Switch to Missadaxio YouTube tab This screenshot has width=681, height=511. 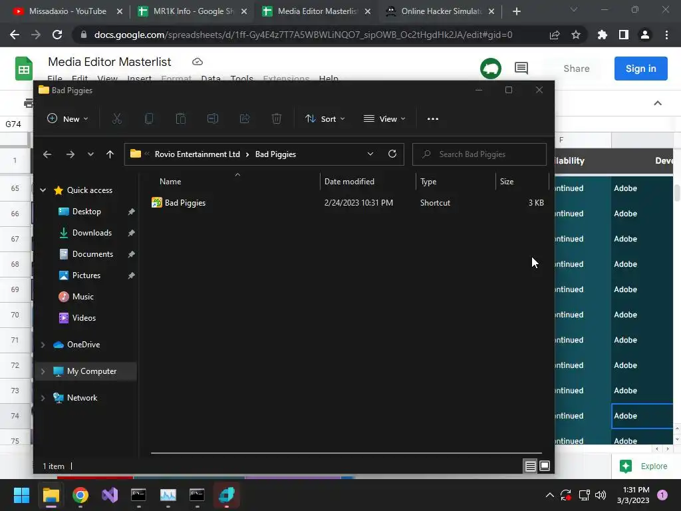pyautogui.click(x=68, y=11)
